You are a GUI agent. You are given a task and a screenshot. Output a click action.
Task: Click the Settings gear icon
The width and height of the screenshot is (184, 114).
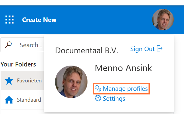coord(98,98)
